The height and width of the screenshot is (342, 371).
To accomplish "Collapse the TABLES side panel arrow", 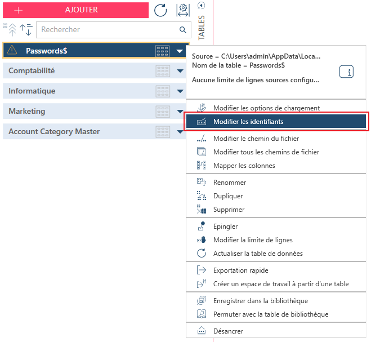I will [202, 5].
